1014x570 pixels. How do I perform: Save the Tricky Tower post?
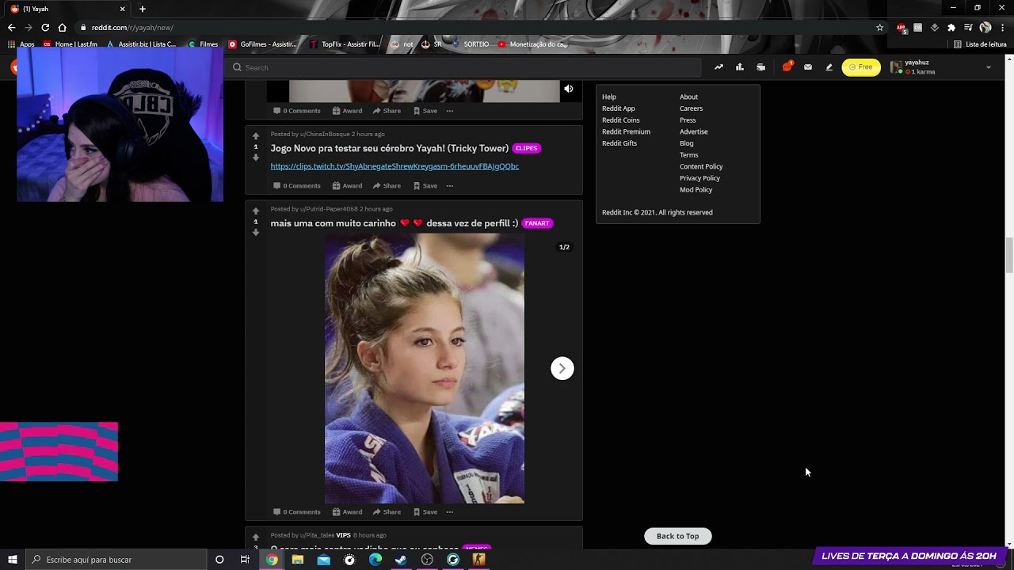coord(425,186)
